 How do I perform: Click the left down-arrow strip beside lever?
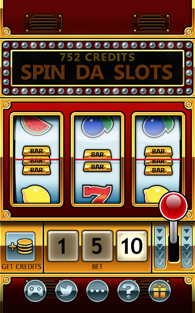pyautogui.click(x=160, y=247)
